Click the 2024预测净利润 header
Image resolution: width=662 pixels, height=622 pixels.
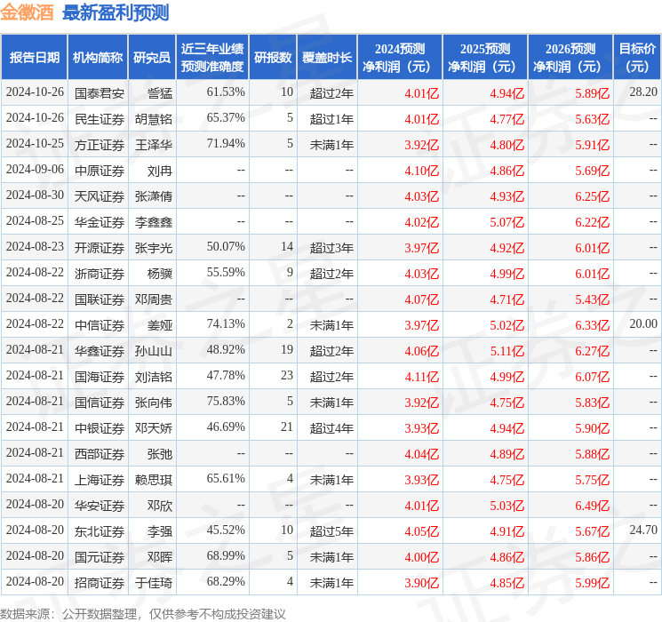[399, 58]
